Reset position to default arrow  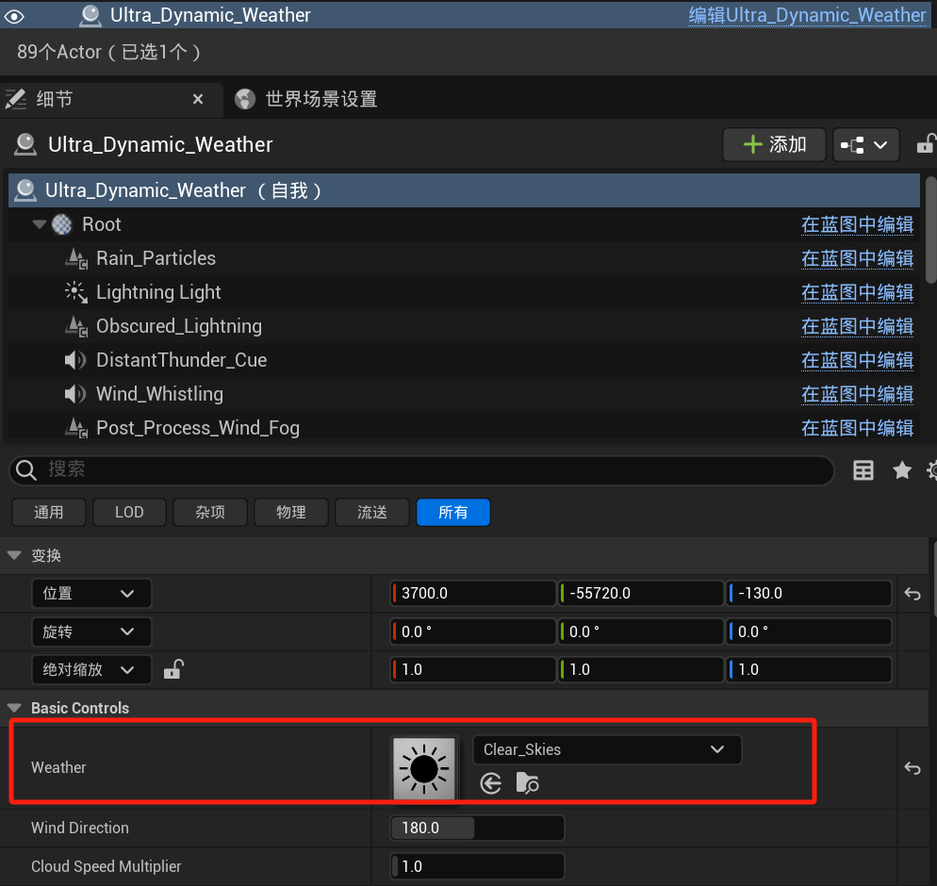[x=912, y=594]
